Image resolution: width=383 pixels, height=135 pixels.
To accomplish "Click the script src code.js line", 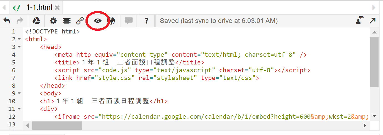I will (x=183, y=70).
